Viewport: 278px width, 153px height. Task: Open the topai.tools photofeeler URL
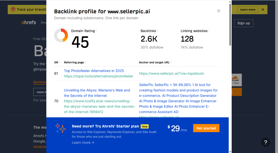click(x=98, y=76)
